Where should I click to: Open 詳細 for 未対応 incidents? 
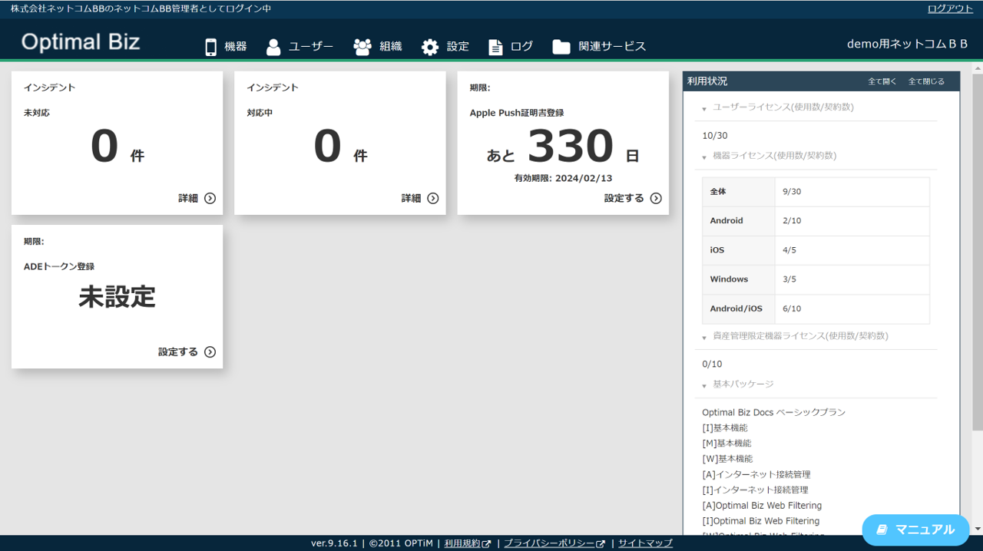pyautogui.click(x=197, y=198)
